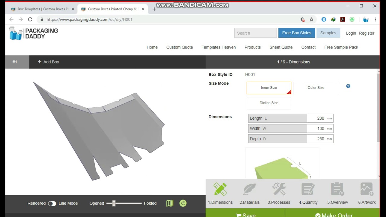The height and width of the screenshot is (217, 386).
Task: Click the Search box
Action: [255, 33]
